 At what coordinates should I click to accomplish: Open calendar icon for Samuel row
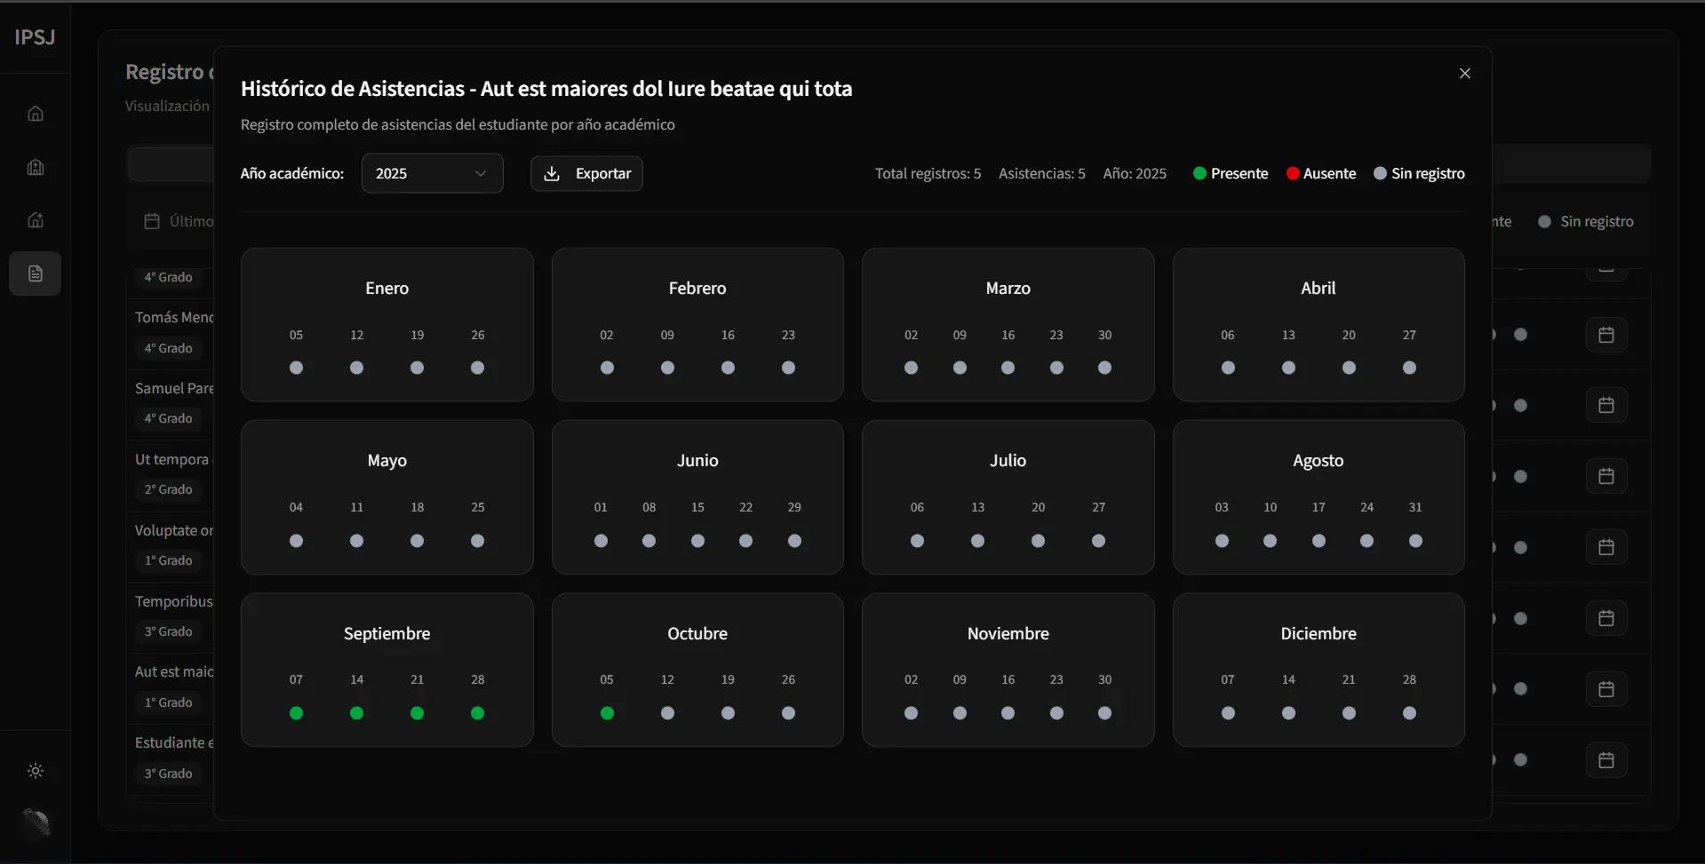coord(1605,406)
